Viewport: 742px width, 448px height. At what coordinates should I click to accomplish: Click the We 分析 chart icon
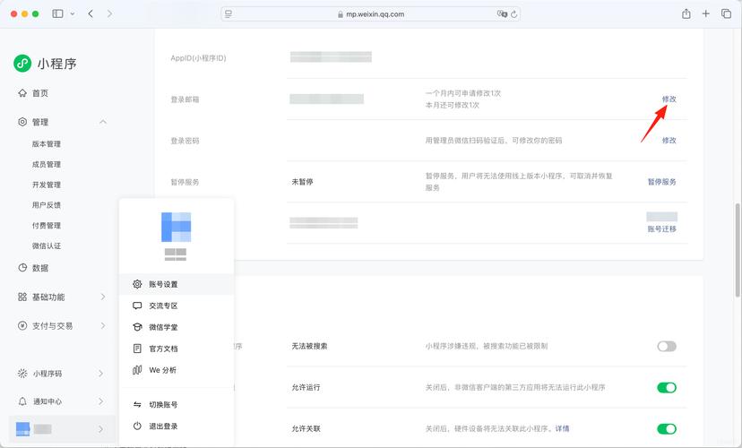tap(137, 370)
